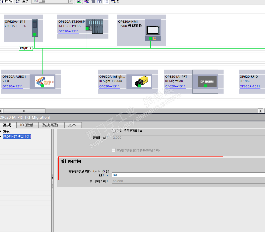Open OP620A-1511 link under OP620A-ET200SP
This screenshot has width=265, height=232.
click(x=68, y=31)
